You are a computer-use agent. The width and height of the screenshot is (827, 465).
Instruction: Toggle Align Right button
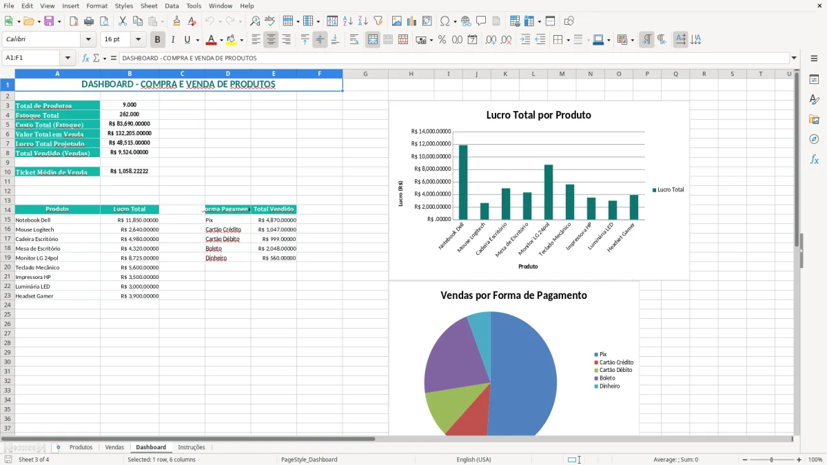tap(287, 40)
